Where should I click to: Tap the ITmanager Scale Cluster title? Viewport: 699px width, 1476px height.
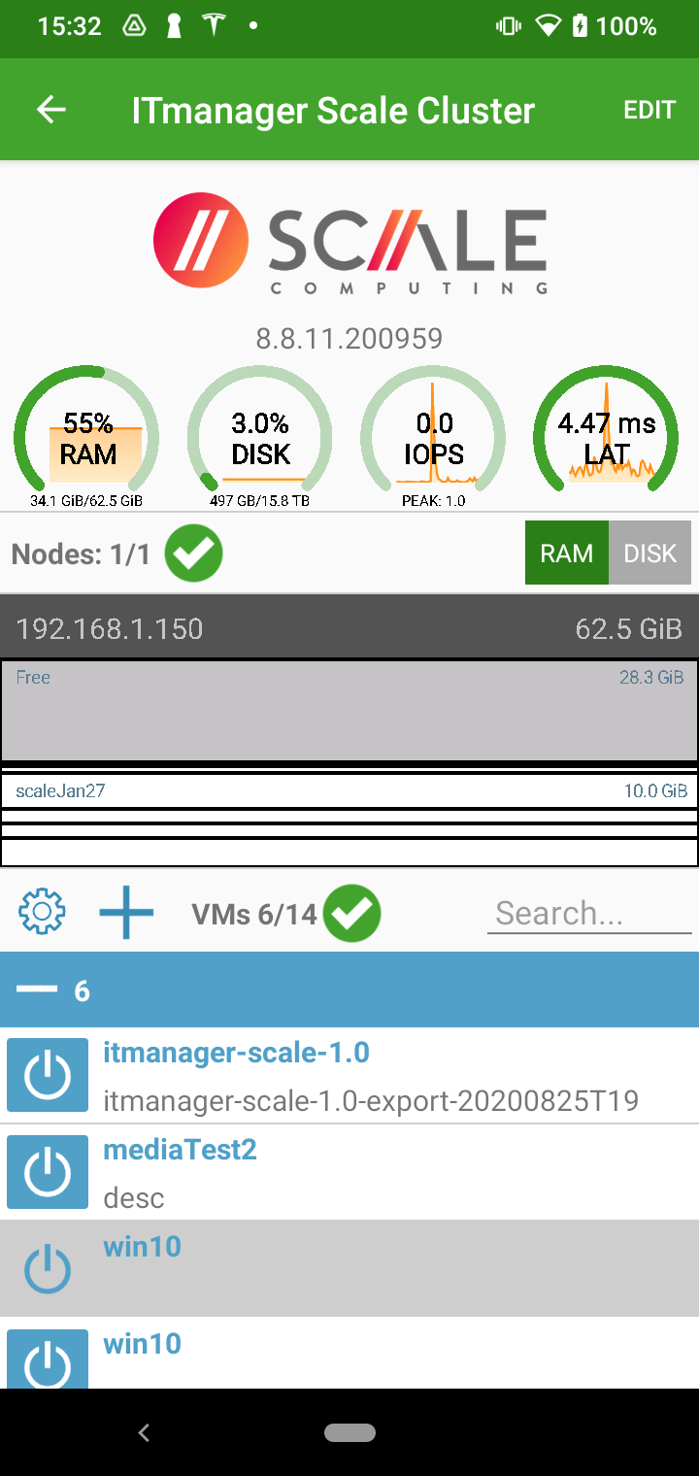click(332, 109)
